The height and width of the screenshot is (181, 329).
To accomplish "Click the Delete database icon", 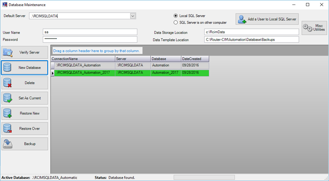I will pos(8,83).
